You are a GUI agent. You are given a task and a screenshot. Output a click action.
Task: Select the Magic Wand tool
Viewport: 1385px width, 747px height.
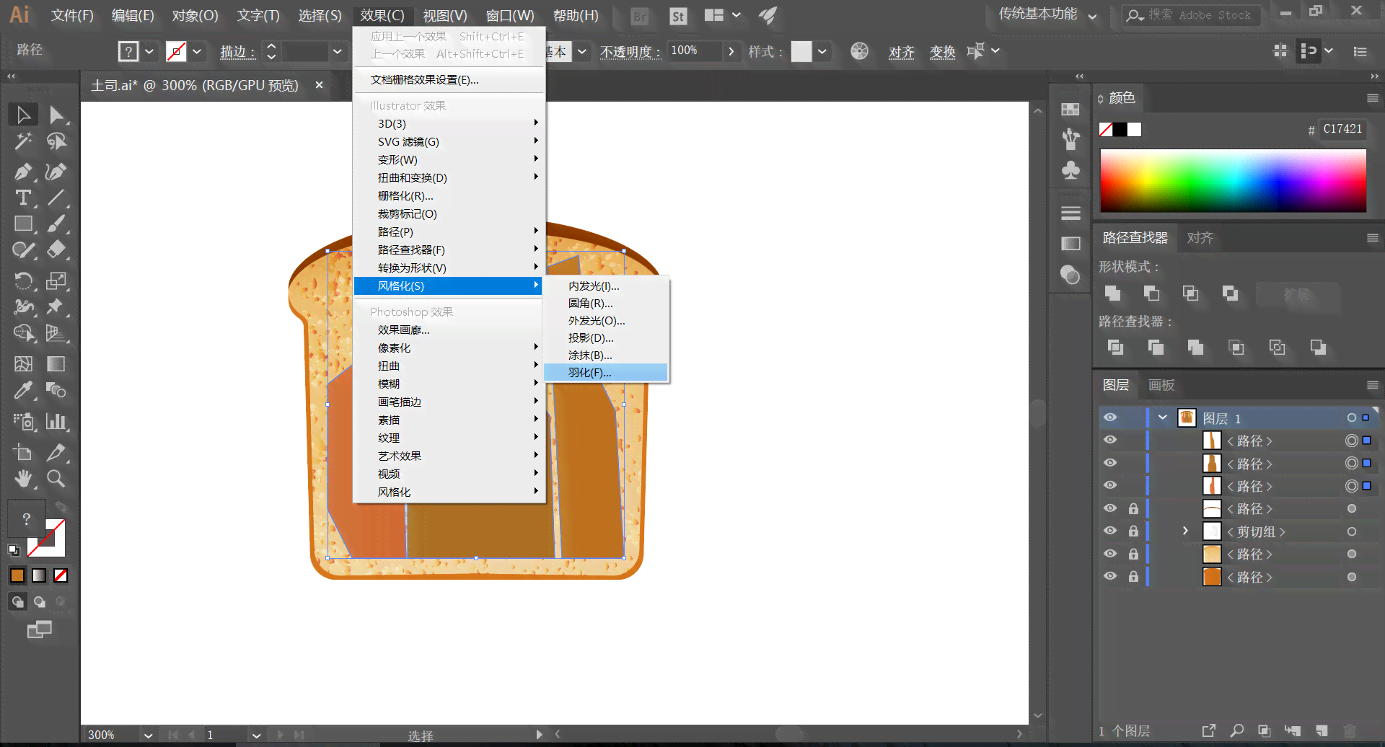point(23,141)
